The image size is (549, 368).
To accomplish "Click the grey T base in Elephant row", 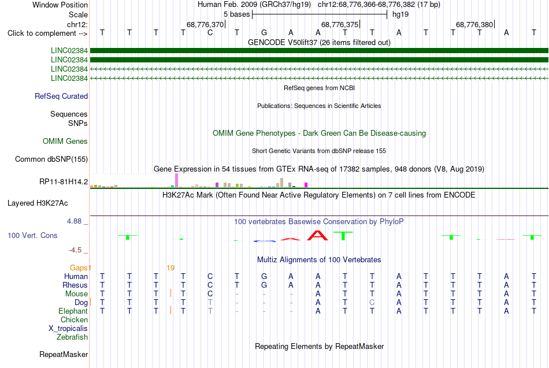I will point(210,311).
